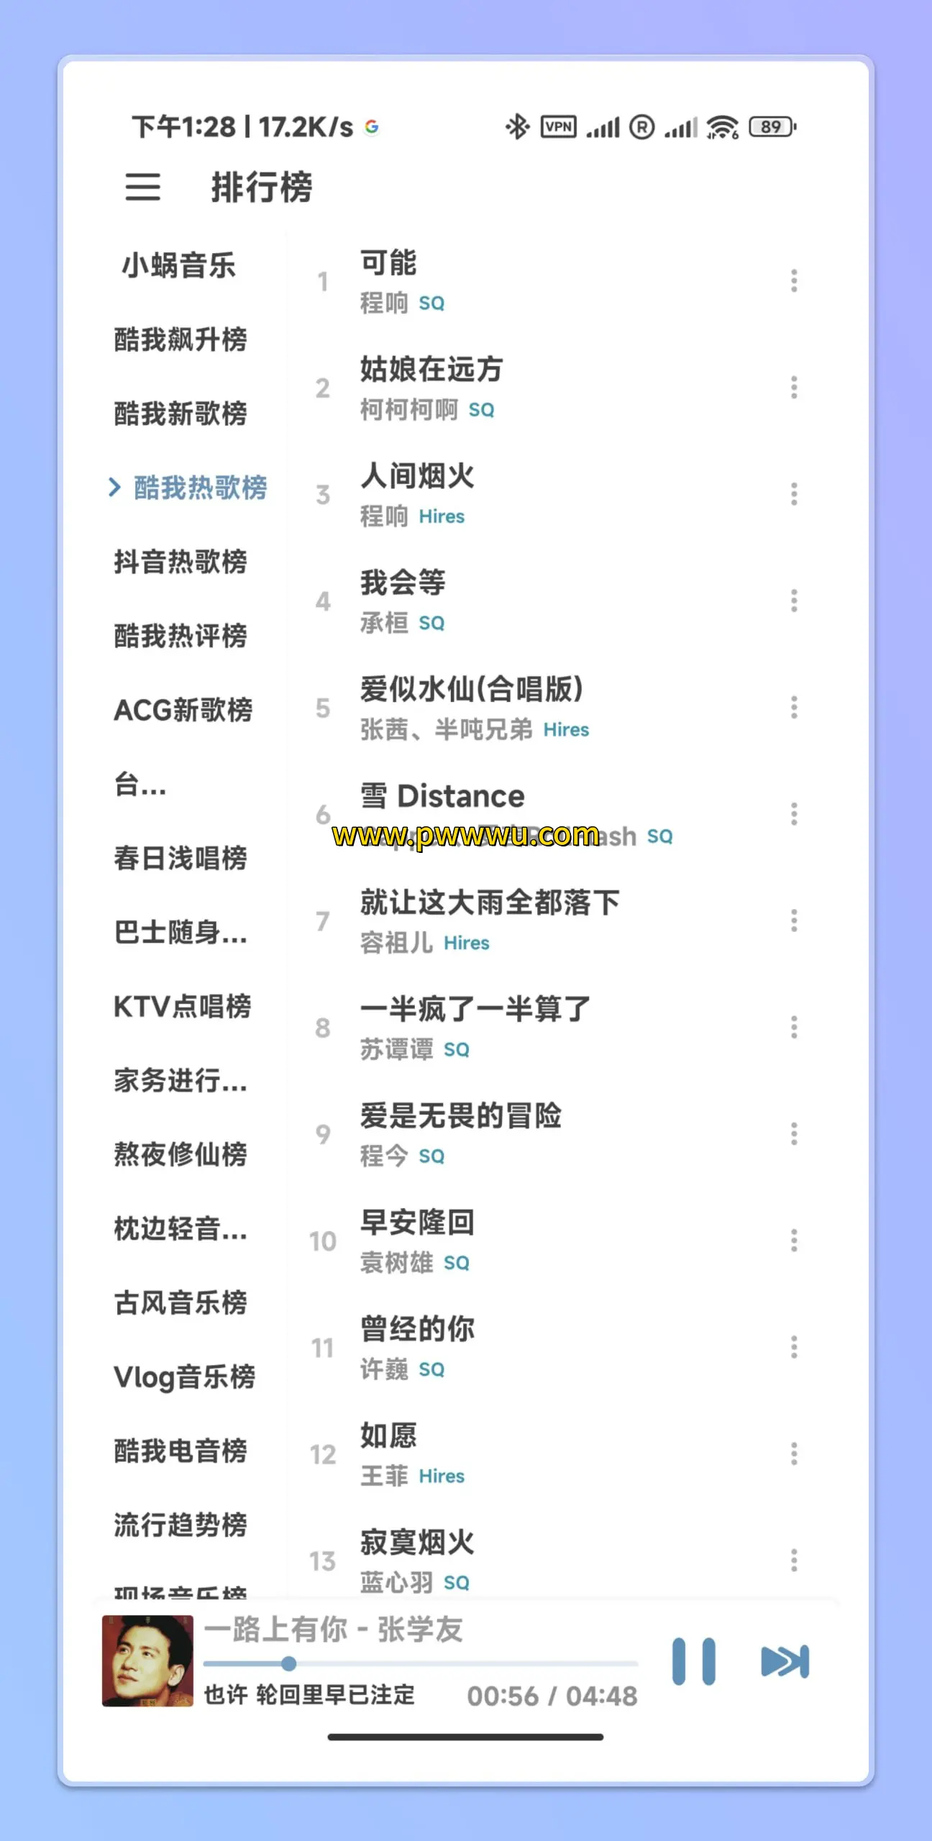Open the hamburger menu icon
The image size is (932, 1841).
coord(142,187)
